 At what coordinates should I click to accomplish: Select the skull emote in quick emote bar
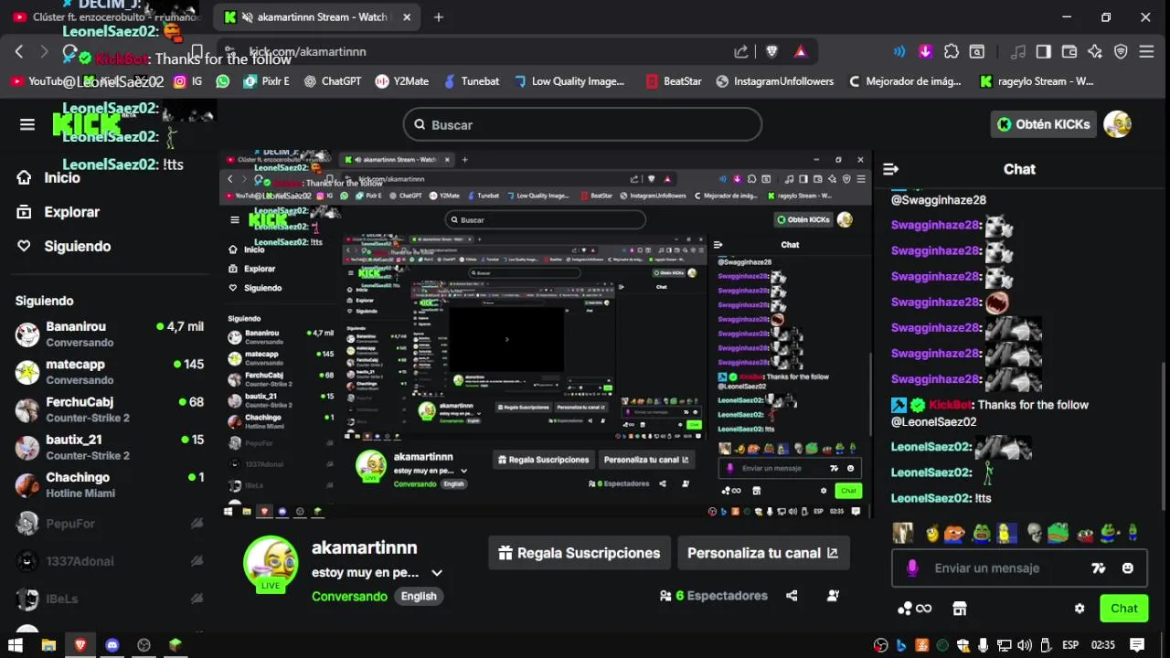click(1035, 534)
